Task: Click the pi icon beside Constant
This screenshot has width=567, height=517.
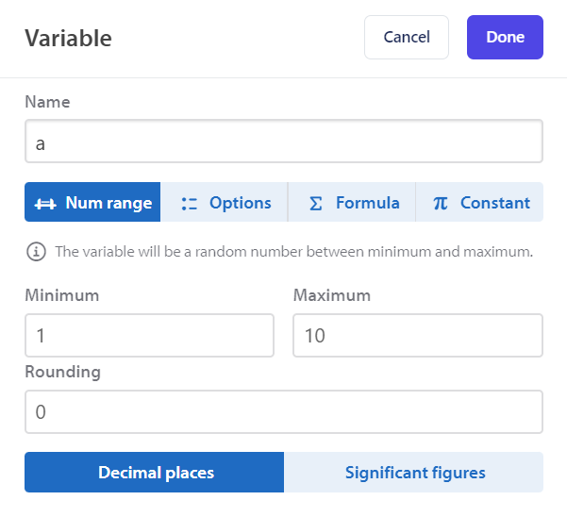Action: (x=440, y=203)
